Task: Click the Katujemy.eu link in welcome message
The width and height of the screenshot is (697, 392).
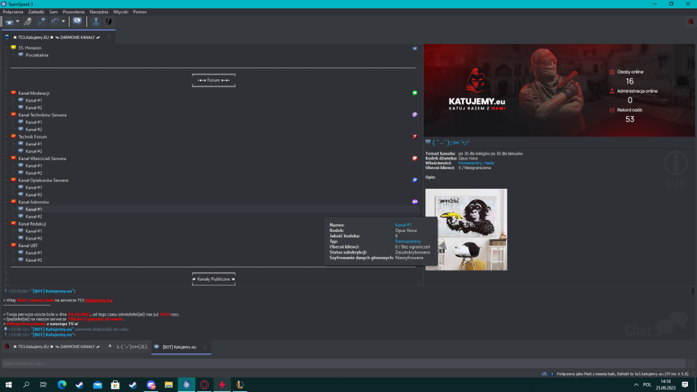Action: [98, 300]
